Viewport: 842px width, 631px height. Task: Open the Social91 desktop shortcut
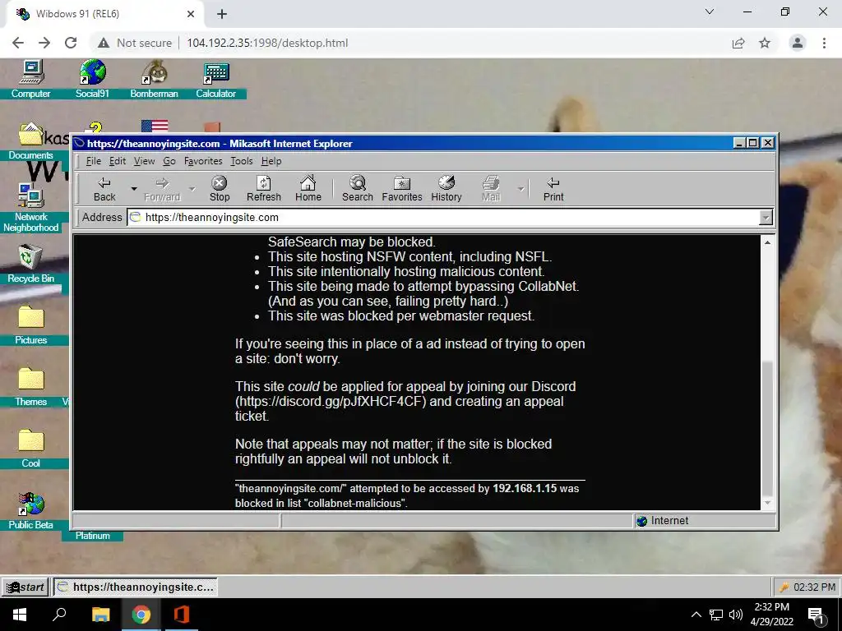point(92,80)
